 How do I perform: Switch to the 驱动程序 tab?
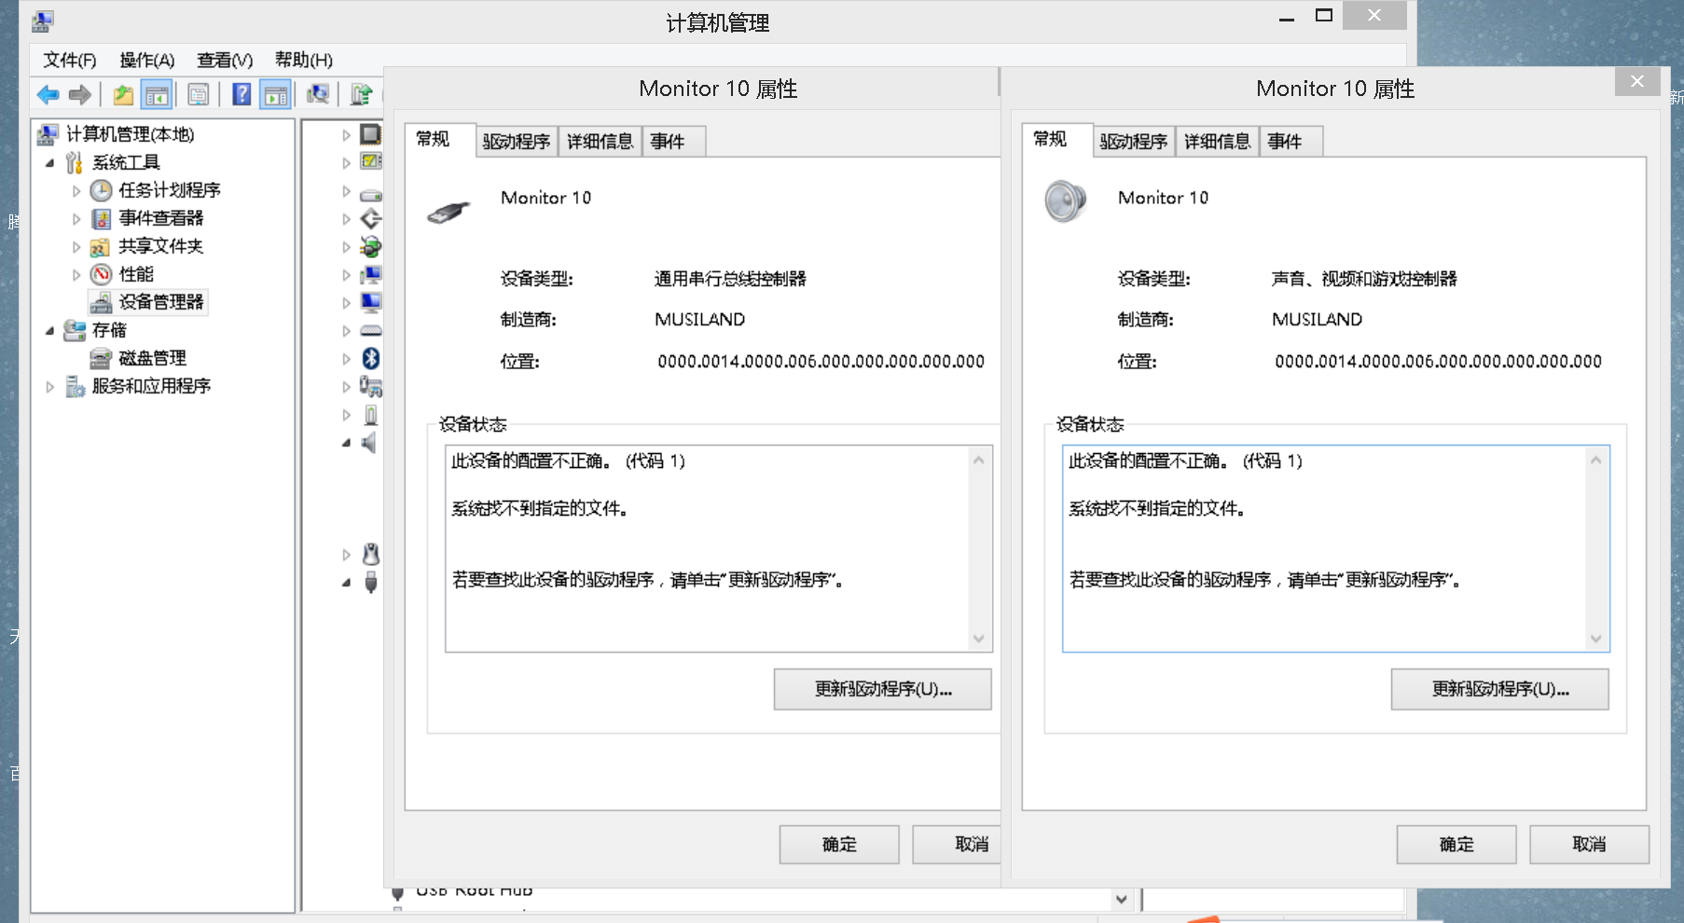(515, 141)
